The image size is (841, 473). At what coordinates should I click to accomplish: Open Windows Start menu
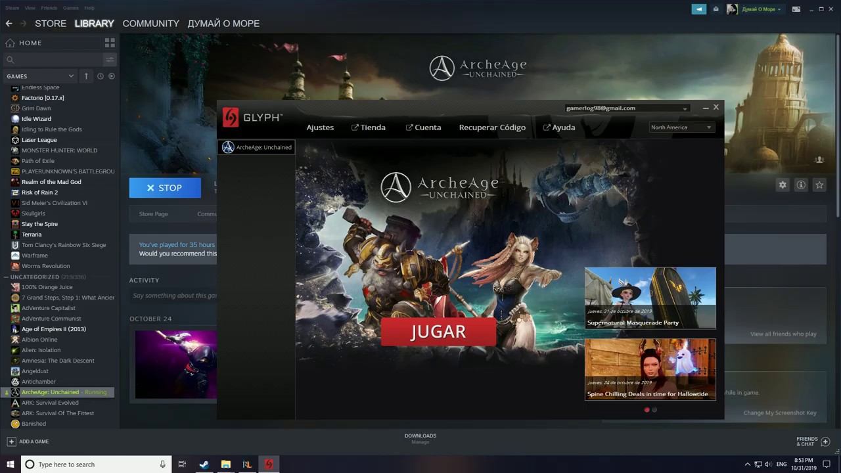(11, 464)
